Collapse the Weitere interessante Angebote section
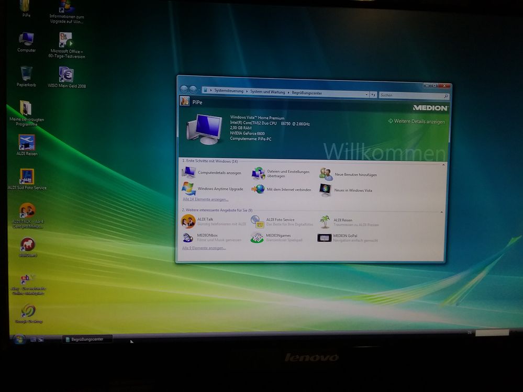This screenshot has width=523, height=392. coord(441,212)
